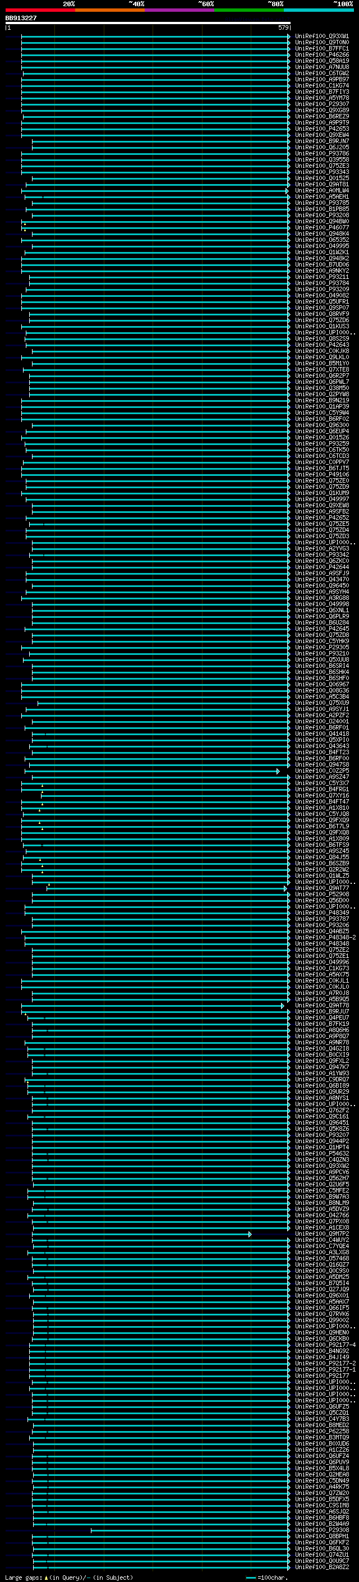Select hit label UniRef100_C1KG73
359x1582 pixels.
coord(322,968)
